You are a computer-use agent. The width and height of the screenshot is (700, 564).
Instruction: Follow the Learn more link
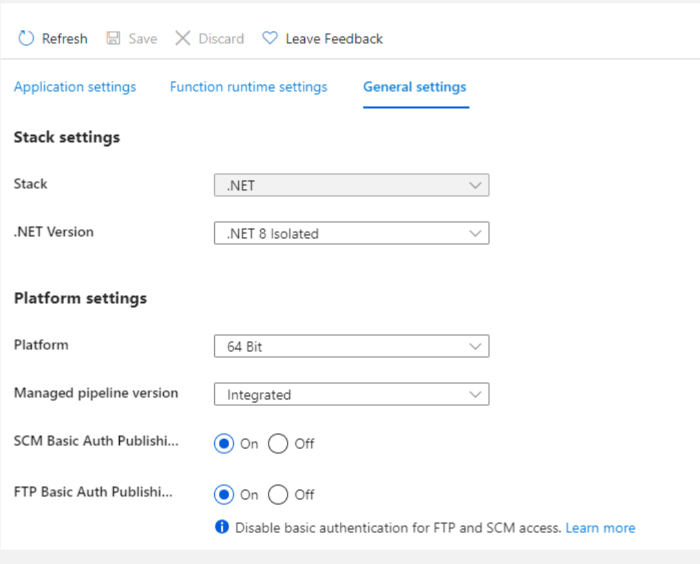pyautogui.click(x=600, y=528)
